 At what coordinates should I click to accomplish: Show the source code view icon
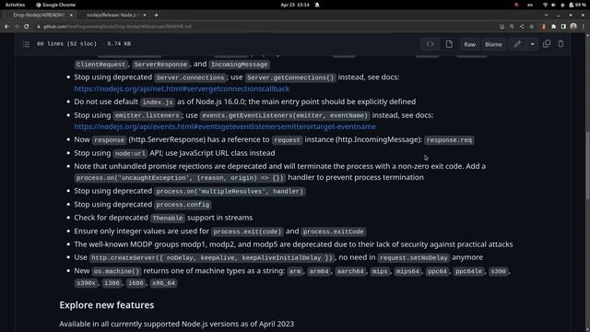[430, 44]
